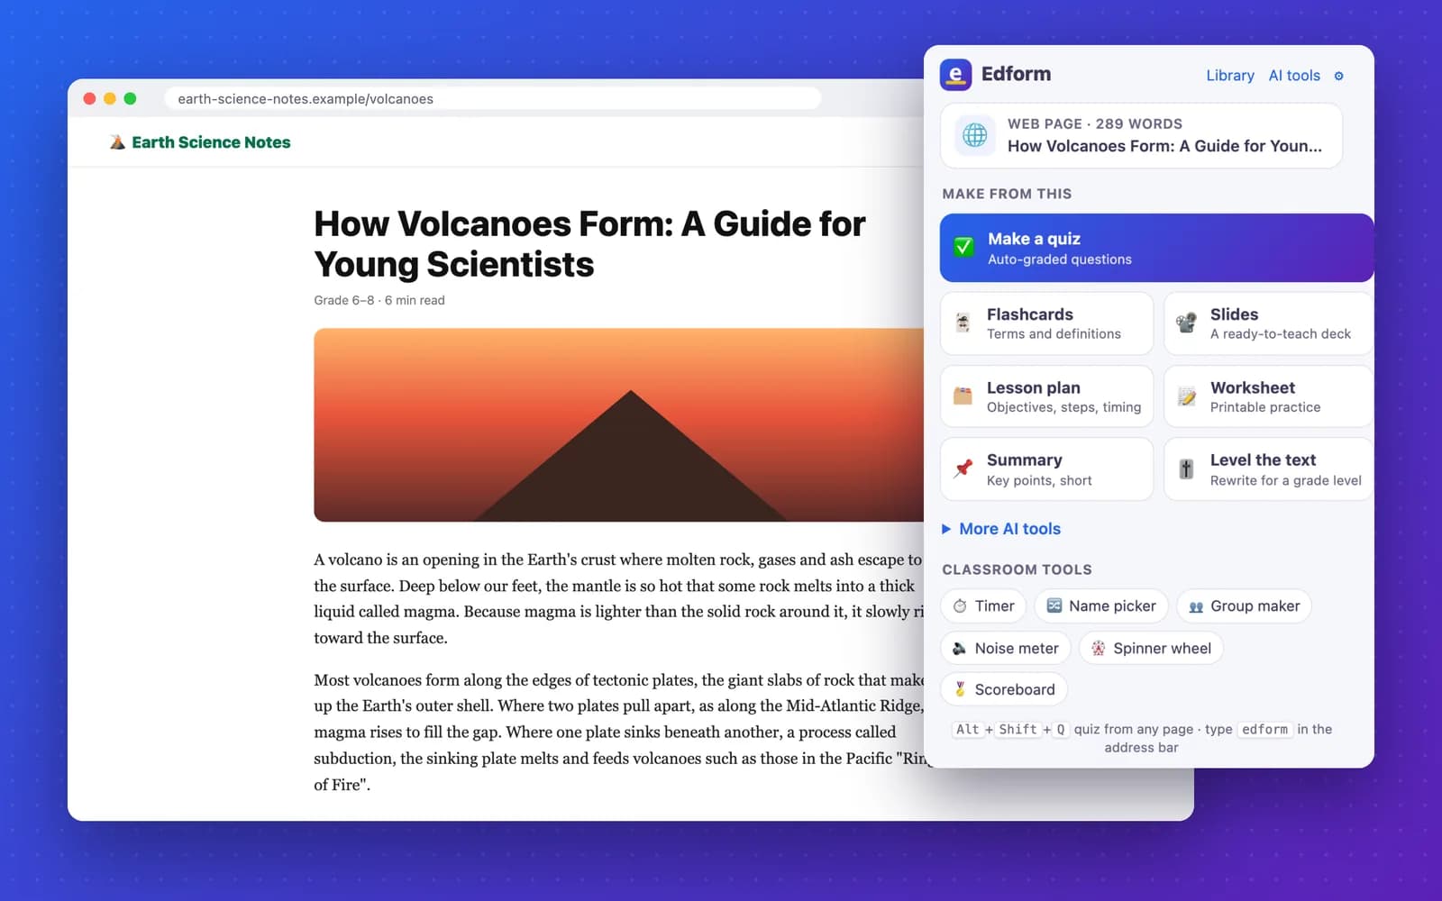The image size is (1442, 901).
Task: Expand the More AI tools section
Action: click(x=1001, y=529)
